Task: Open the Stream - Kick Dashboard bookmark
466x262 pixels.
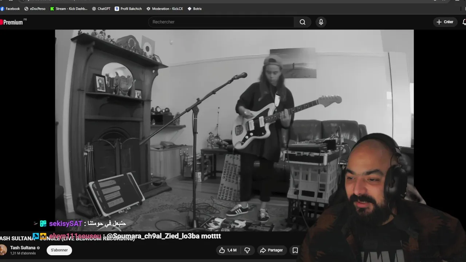Action: (x=69, y=9)
